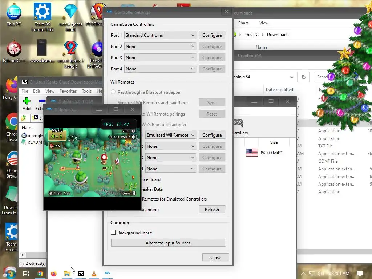Viewport: 372px width, 279px height.
Task: Click the network icon in system tray
Action: point(312,274)
